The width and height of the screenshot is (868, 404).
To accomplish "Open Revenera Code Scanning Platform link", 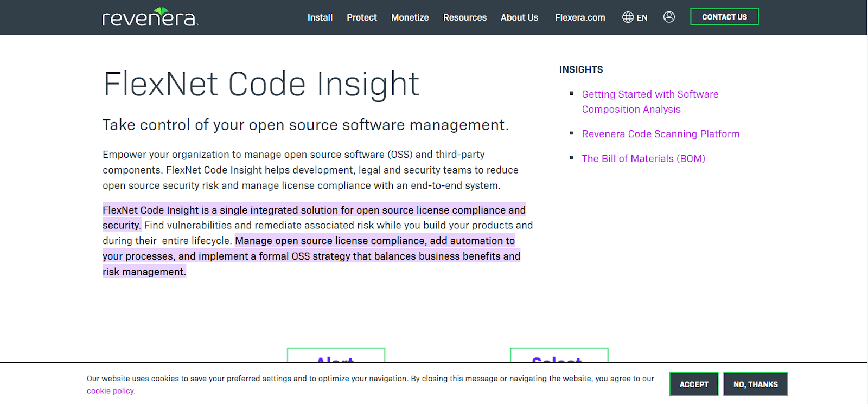I will [660, 134].
